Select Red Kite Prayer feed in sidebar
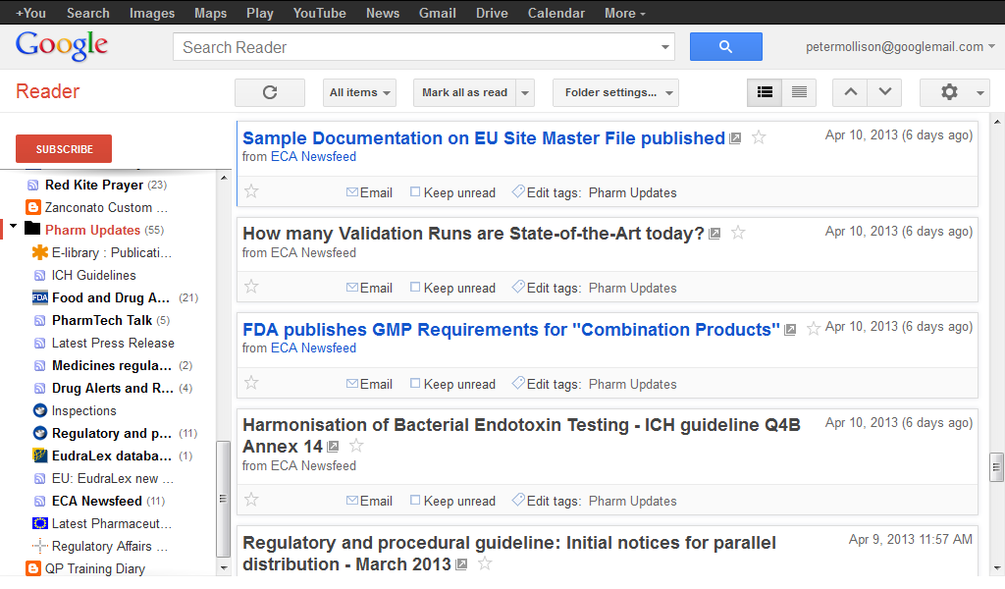This screenshot has height=589, width=1005. pos(94,185)
